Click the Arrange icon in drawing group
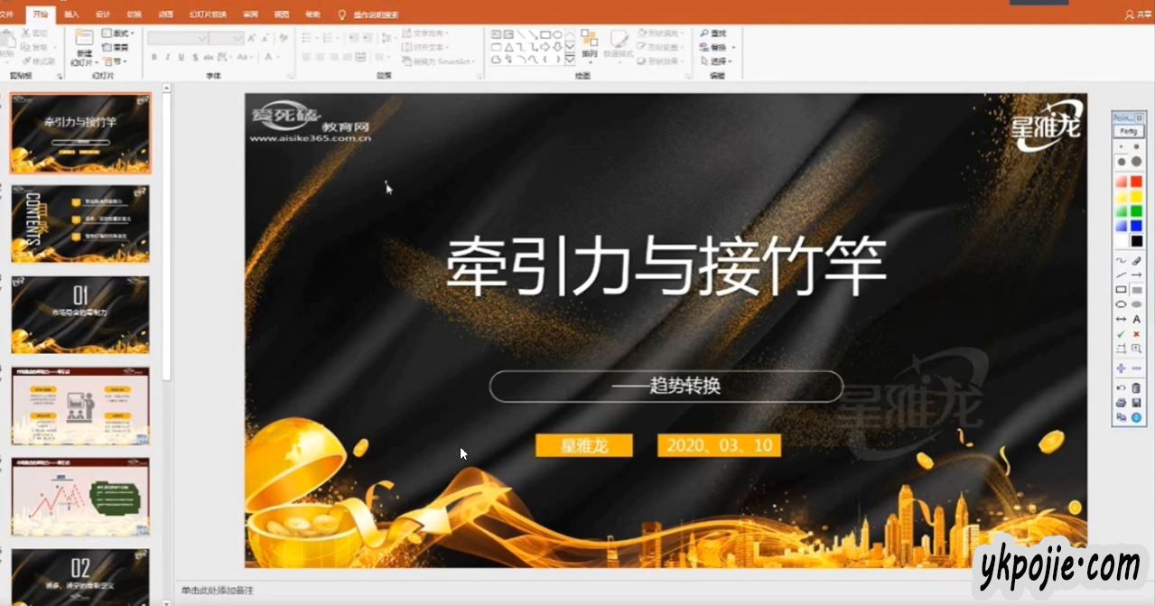The height and width of the screenshot is (606, 1155). point(589,42)
